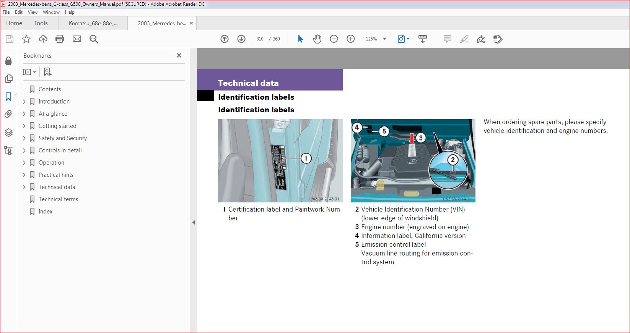Choose the Selection arrow tool
Image resolution: width=630 pixels, height=333 pixels.
(x=300, y=39)
